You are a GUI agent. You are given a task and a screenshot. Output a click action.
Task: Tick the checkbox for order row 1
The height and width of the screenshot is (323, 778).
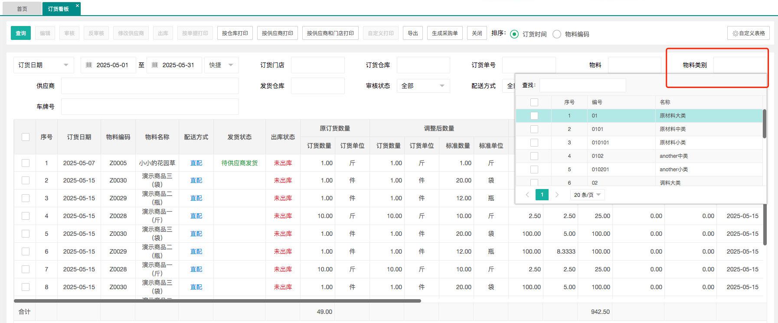point(26,163)
